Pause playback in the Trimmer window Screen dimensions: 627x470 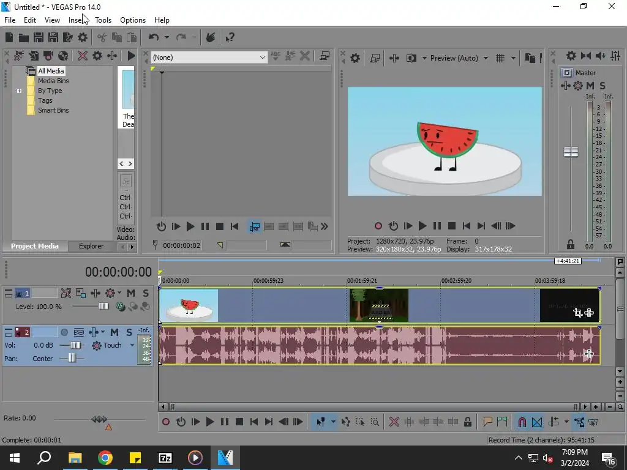205,227
